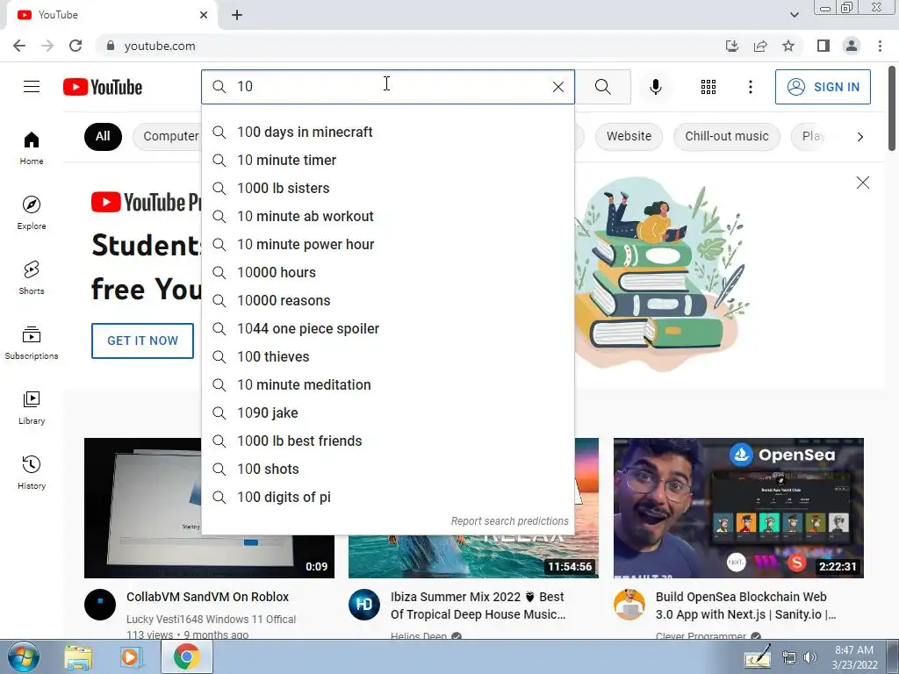Viewport: 899px width, 674px height.
Task: Open the YouTube hamburger guide menu
Action: click(32, 87)
